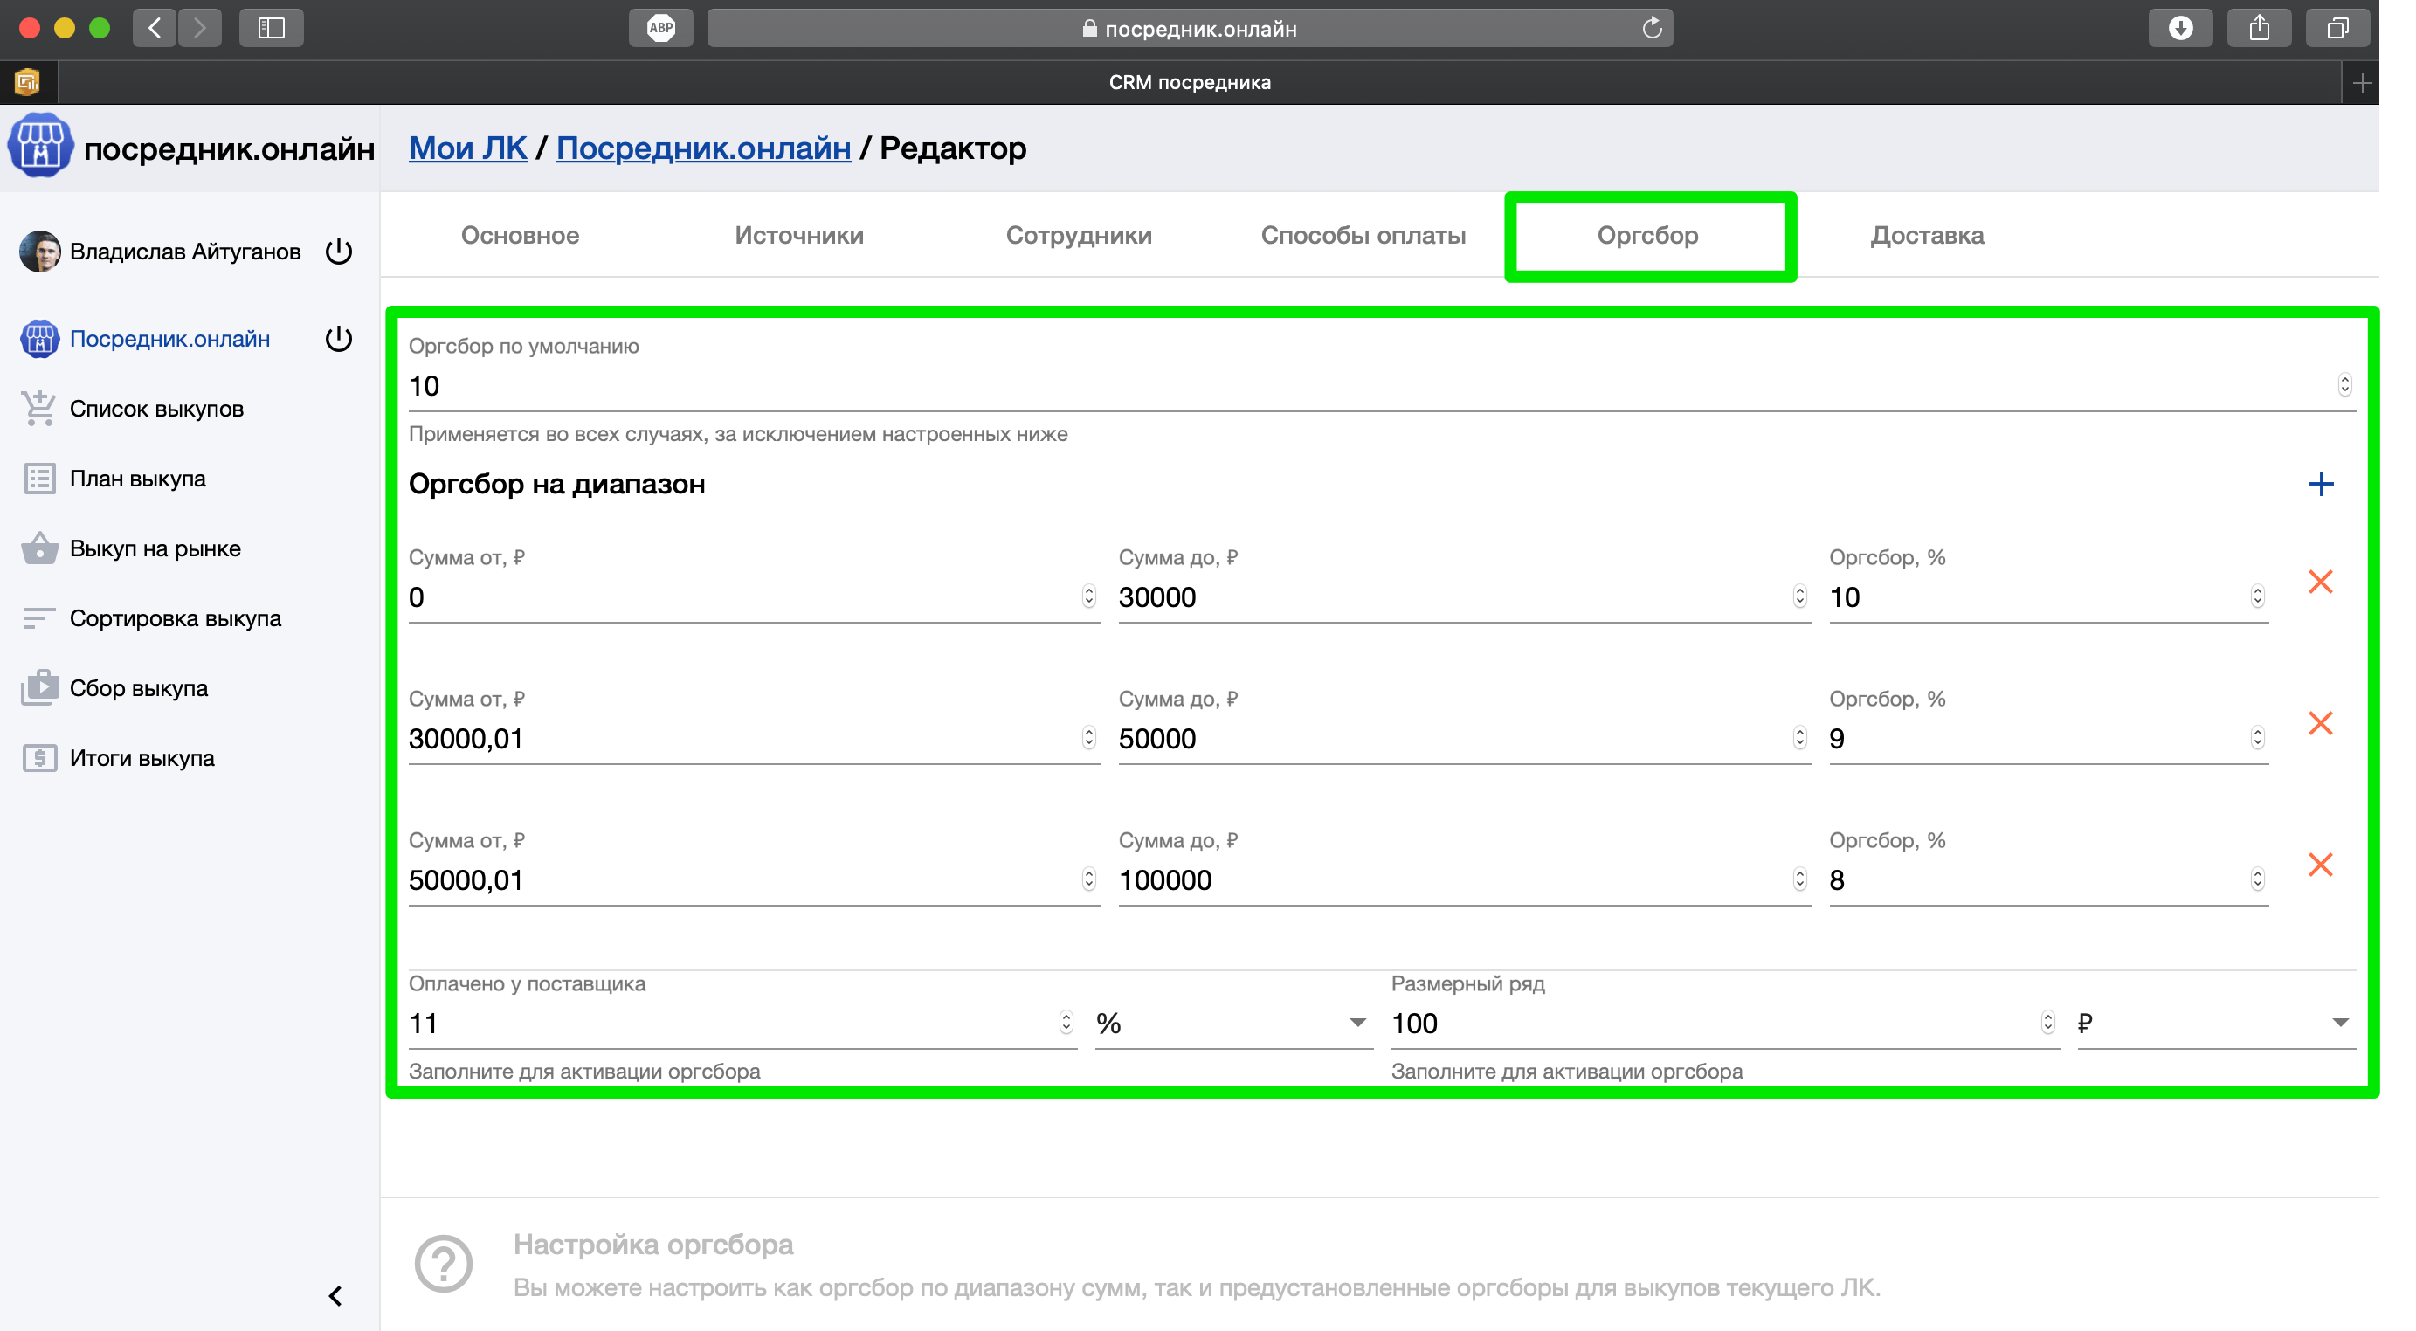Image resolution: width=2416 pixels, height=1331 pixels.
Task: Open Выкуп на рынке in the sidebar
Action: pos(155,548)
